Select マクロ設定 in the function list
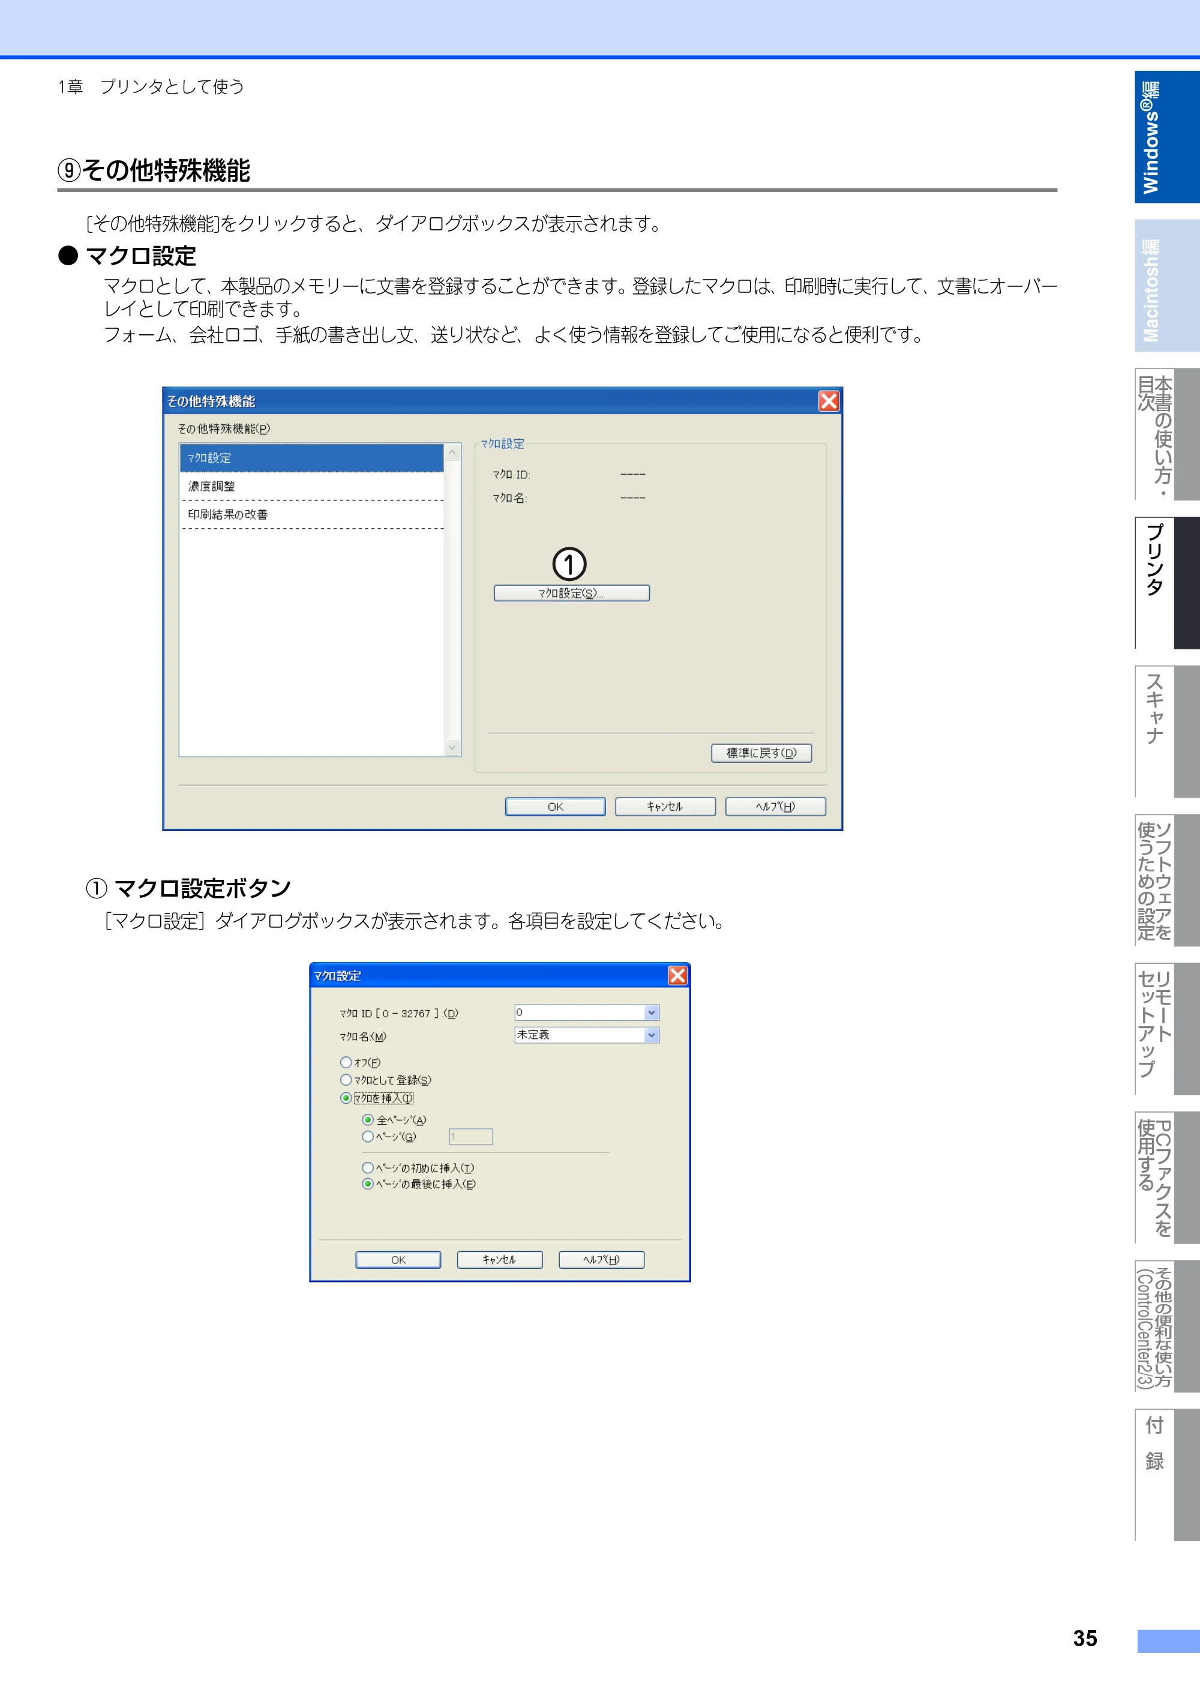1200x1699 pixels. (311, 458)
